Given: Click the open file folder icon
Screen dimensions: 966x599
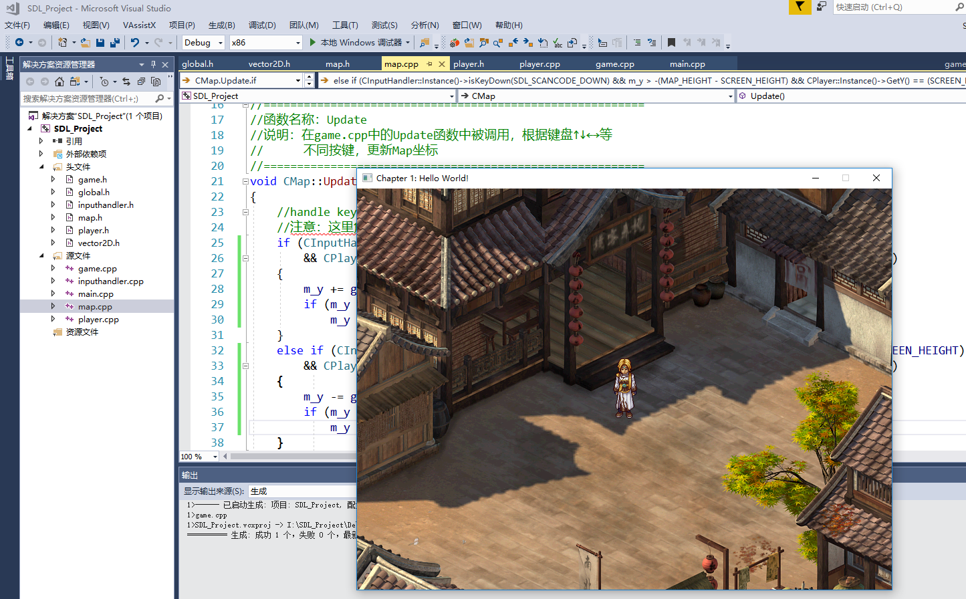Looking at the screenshot, I should 86,43.
